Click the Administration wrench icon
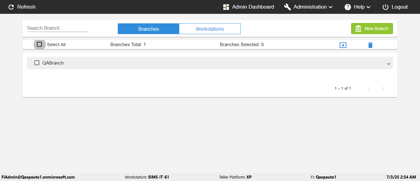 [287, 7]
